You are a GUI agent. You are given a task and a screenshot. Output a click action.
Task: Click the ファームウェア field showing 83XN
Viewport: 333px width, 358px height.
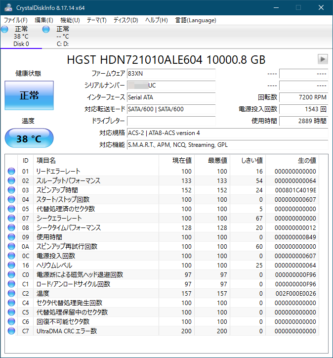pyautogui.click(x=171, y=74)
